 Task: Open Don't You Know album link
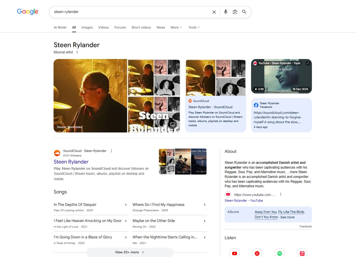pos(266,217)
